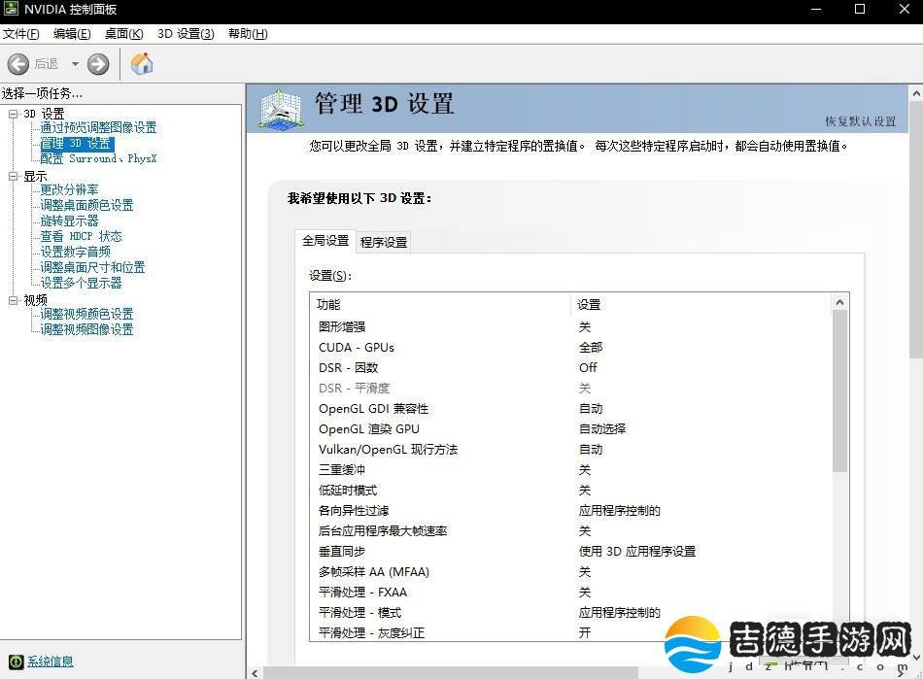Select the Vulkan/OpenGL 现行方法 row
The width and height of the screenshot is (923, 679).
tap(571, 450)
